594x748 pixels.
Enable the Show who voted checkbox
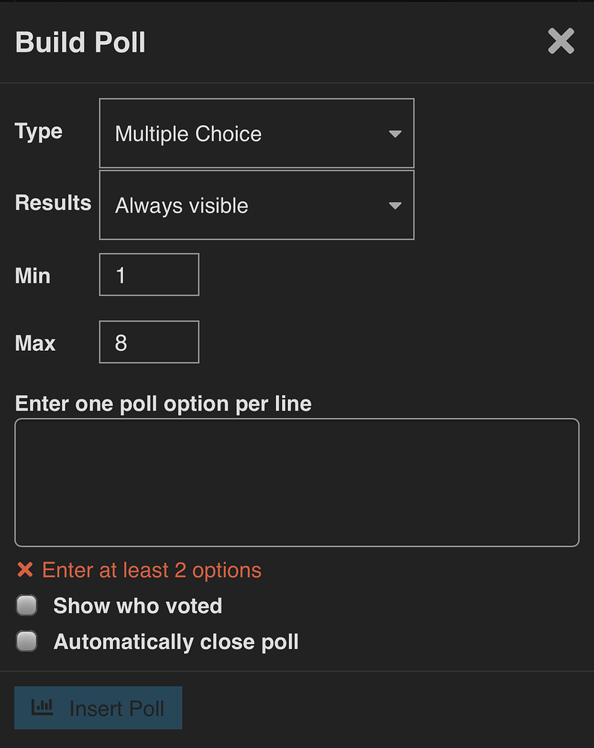[26, 604]
